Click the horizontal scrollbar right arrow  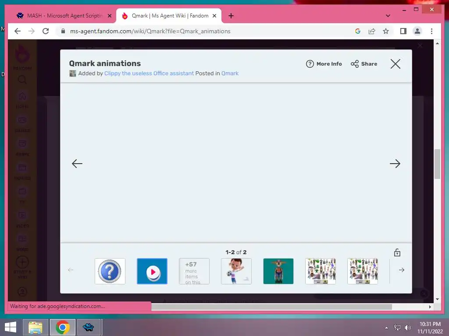coord(430,307)
